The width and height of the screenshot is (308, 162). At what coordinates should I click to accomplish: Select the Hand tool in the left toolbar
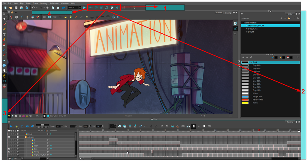click(x=4, y=70)
